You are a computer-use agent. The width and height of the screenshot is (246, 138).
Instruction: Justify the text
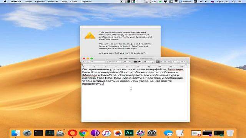point(168,62)
